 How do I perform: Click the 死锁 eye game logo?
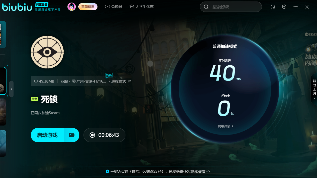tap(47, 52)
